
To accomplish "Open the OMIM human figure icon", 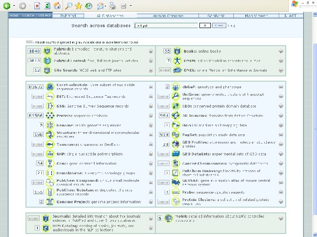I will (177, 61).
